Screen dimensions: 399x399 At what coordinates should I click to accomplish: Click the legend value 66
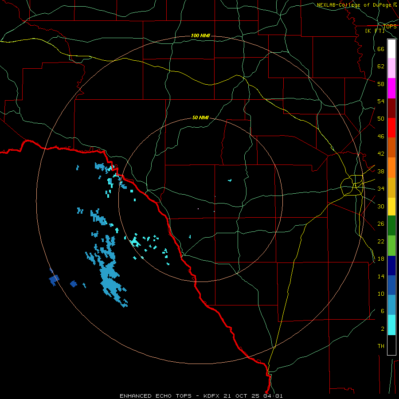381,49
